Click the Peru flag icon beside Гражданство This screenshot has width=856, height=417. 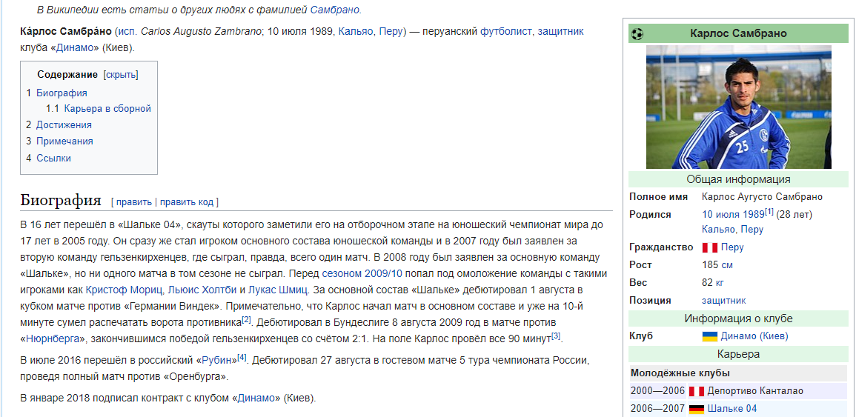[709, 247]
